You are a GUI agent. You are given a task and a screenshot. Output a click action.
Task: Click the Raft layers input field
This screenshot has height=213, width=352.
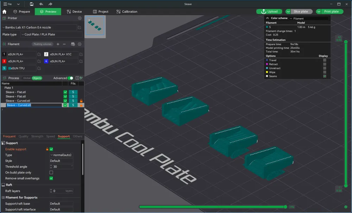click(x=61, y=191)
